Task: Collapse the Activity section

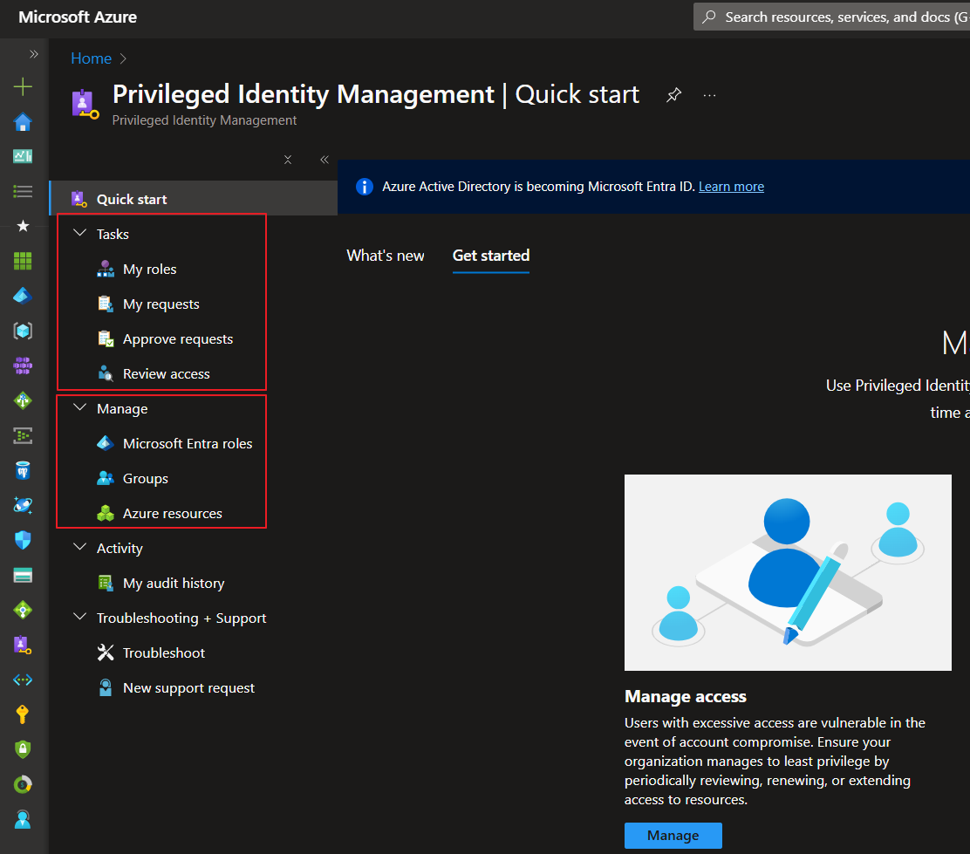Action: click(x=79, y=547)
